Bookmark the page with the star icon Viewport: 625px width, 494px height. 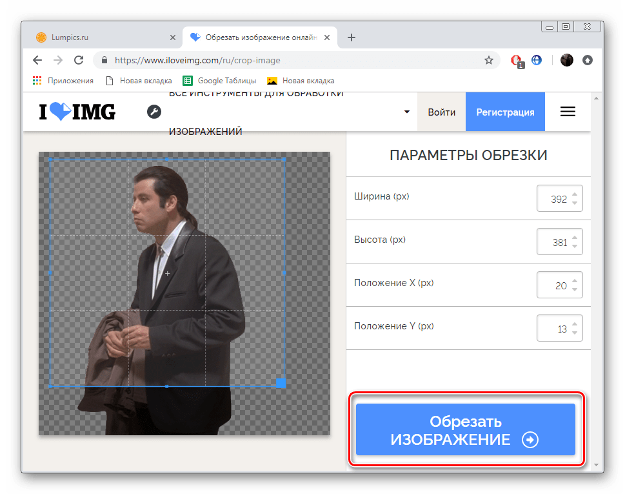(489, 60)
